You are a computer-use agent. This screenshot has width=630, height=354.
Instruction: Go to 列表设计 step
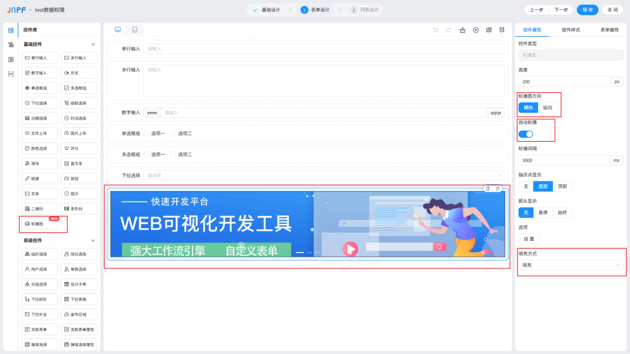click(365, 10)
